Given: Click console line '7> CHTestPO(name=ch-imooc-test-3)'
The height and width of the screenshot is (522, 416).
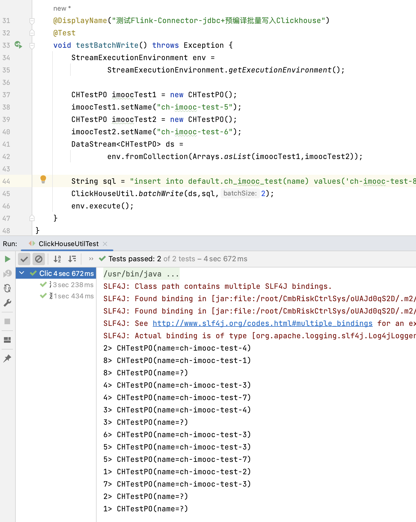Looking at the screenshot, I should click(177, 484).
